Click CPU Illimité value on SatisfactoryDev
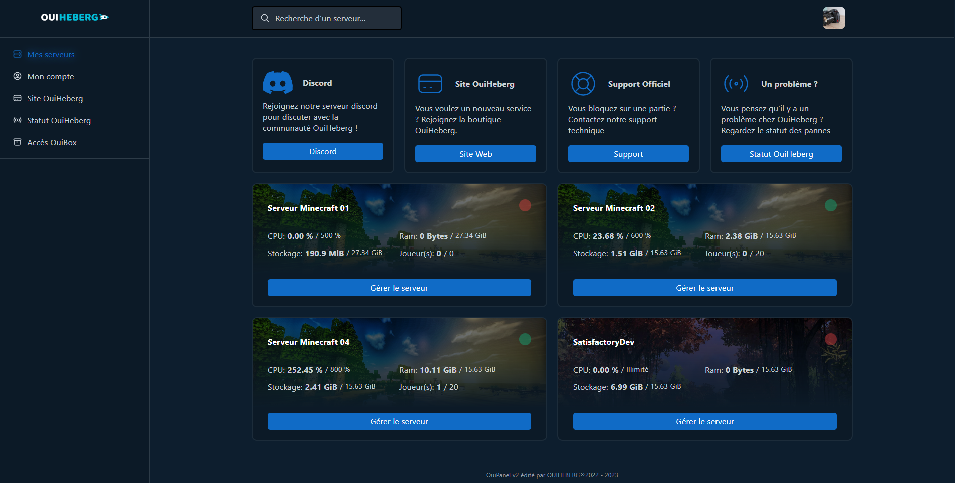The image size is (955, 483). pos(637,369)
